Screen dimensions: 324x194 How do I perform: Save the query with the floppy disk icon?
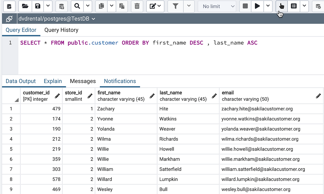tap(38, 6)
